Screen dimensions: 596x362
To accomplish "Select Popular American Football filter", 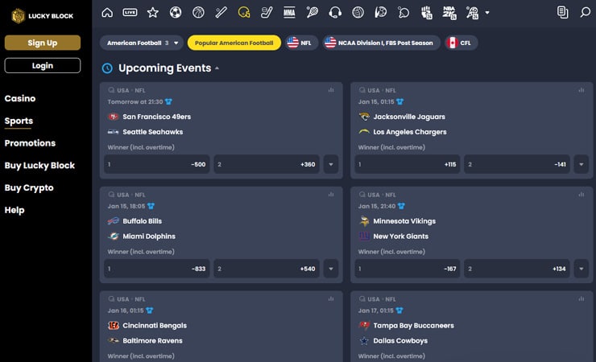I will 234,43.
